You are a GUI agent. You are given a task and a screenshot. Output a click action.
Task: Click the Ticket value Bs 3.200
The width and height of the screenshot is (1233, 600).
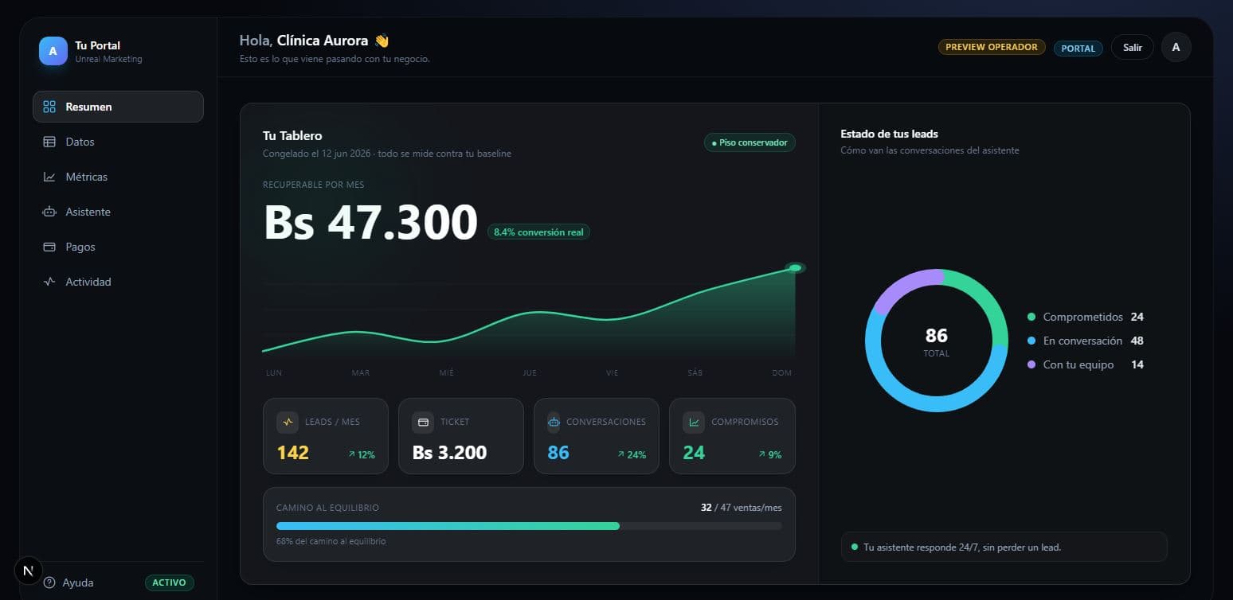point(449,453)
